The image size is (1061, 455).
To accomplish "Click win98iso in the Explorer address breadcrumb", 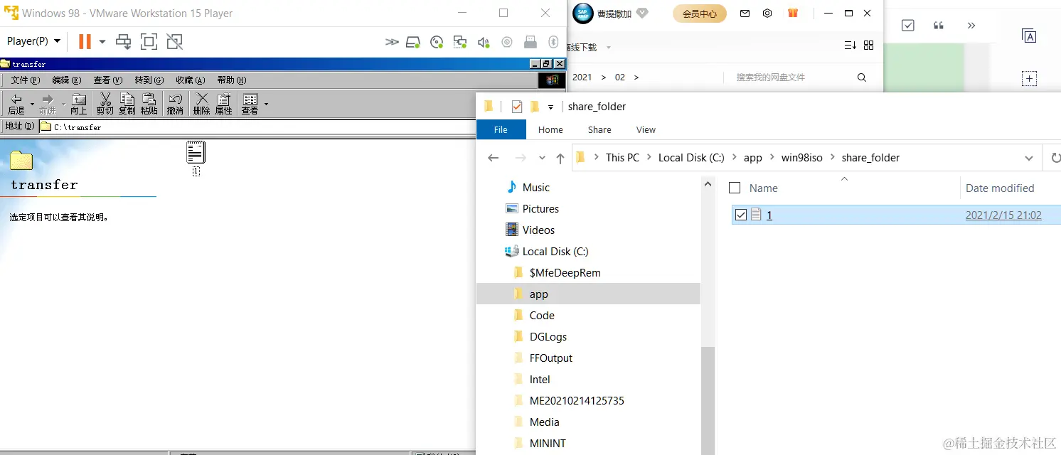I will point(801,158).
